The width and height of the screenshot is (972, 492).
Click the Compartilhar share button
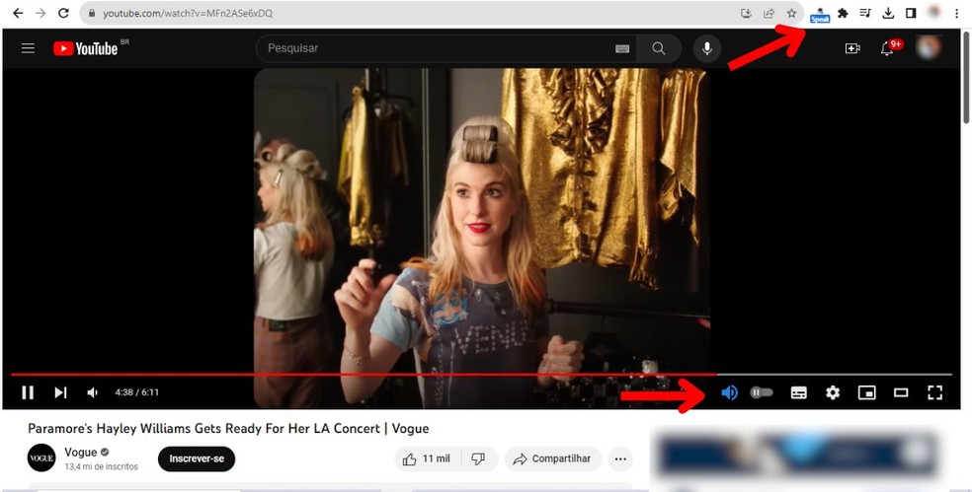552,459
